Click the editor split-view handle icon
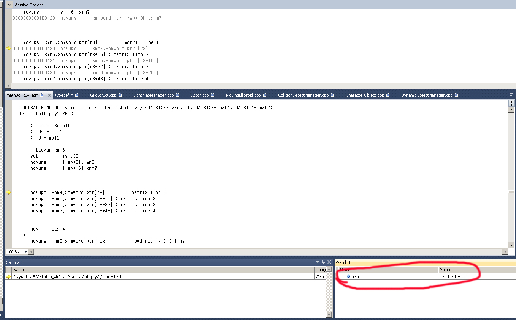 (x=511, y=103)
